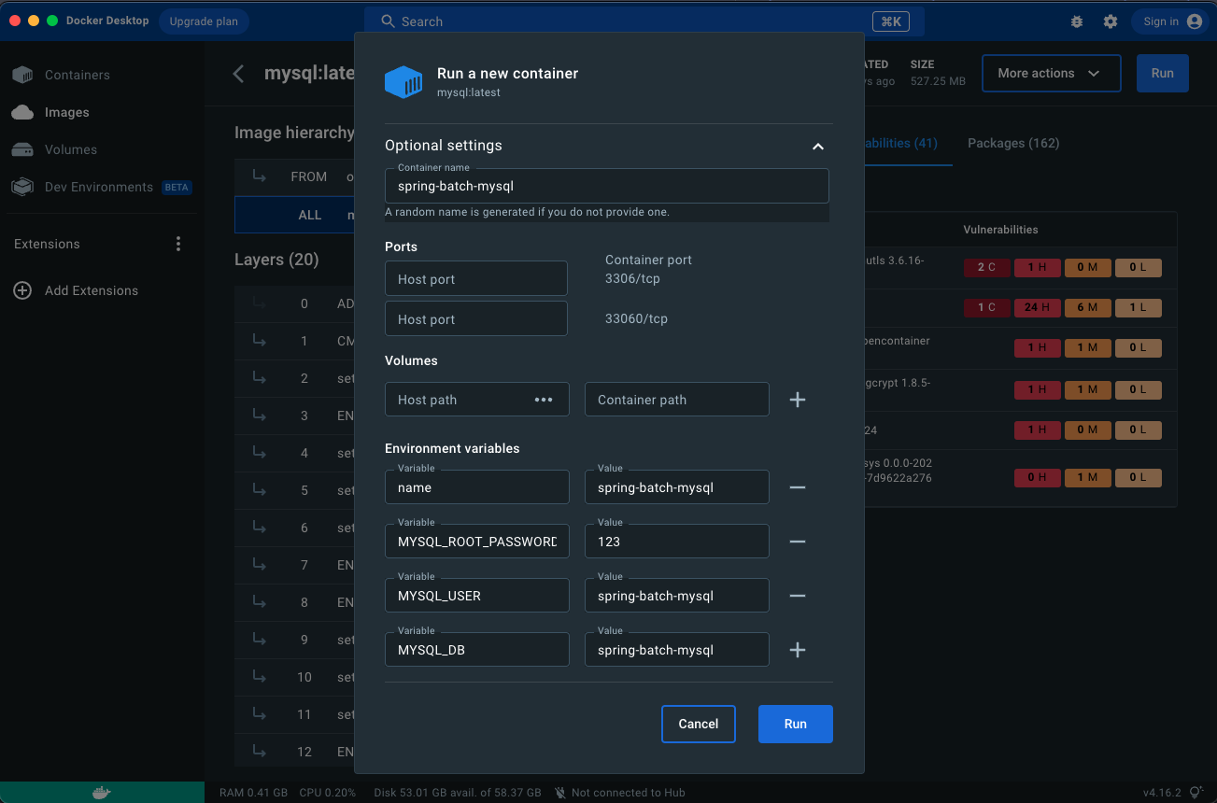Collapse the Optional settings section
This screenshot has width=1217, height=803.
tap(818, 147)
